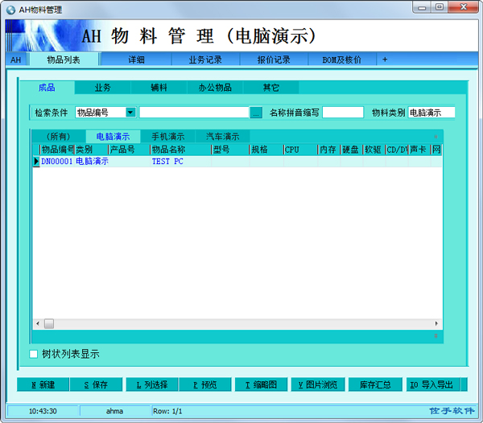Viewport: 483px width, 423px height.
Task: Click the horizontal scrollbar left arrow
Action: (x=38, y=323)
